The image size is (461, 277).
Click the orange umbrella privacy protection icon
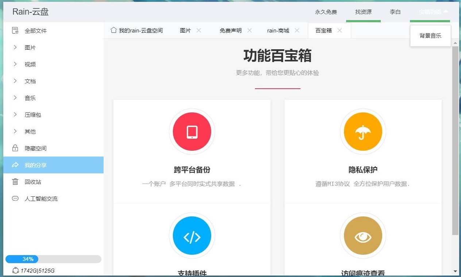pos(363,132)
